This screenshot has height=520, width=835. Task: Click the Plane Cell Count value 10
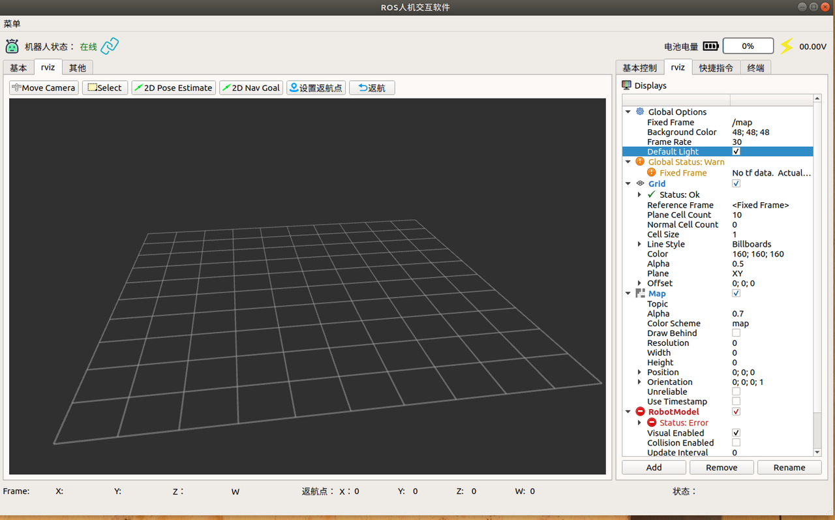pos(737,215)
